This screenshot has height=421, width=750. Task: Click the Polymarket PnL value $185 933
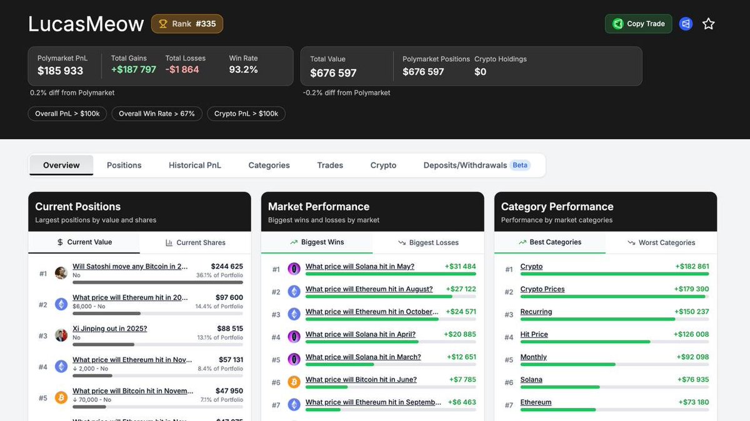point(60,71)
